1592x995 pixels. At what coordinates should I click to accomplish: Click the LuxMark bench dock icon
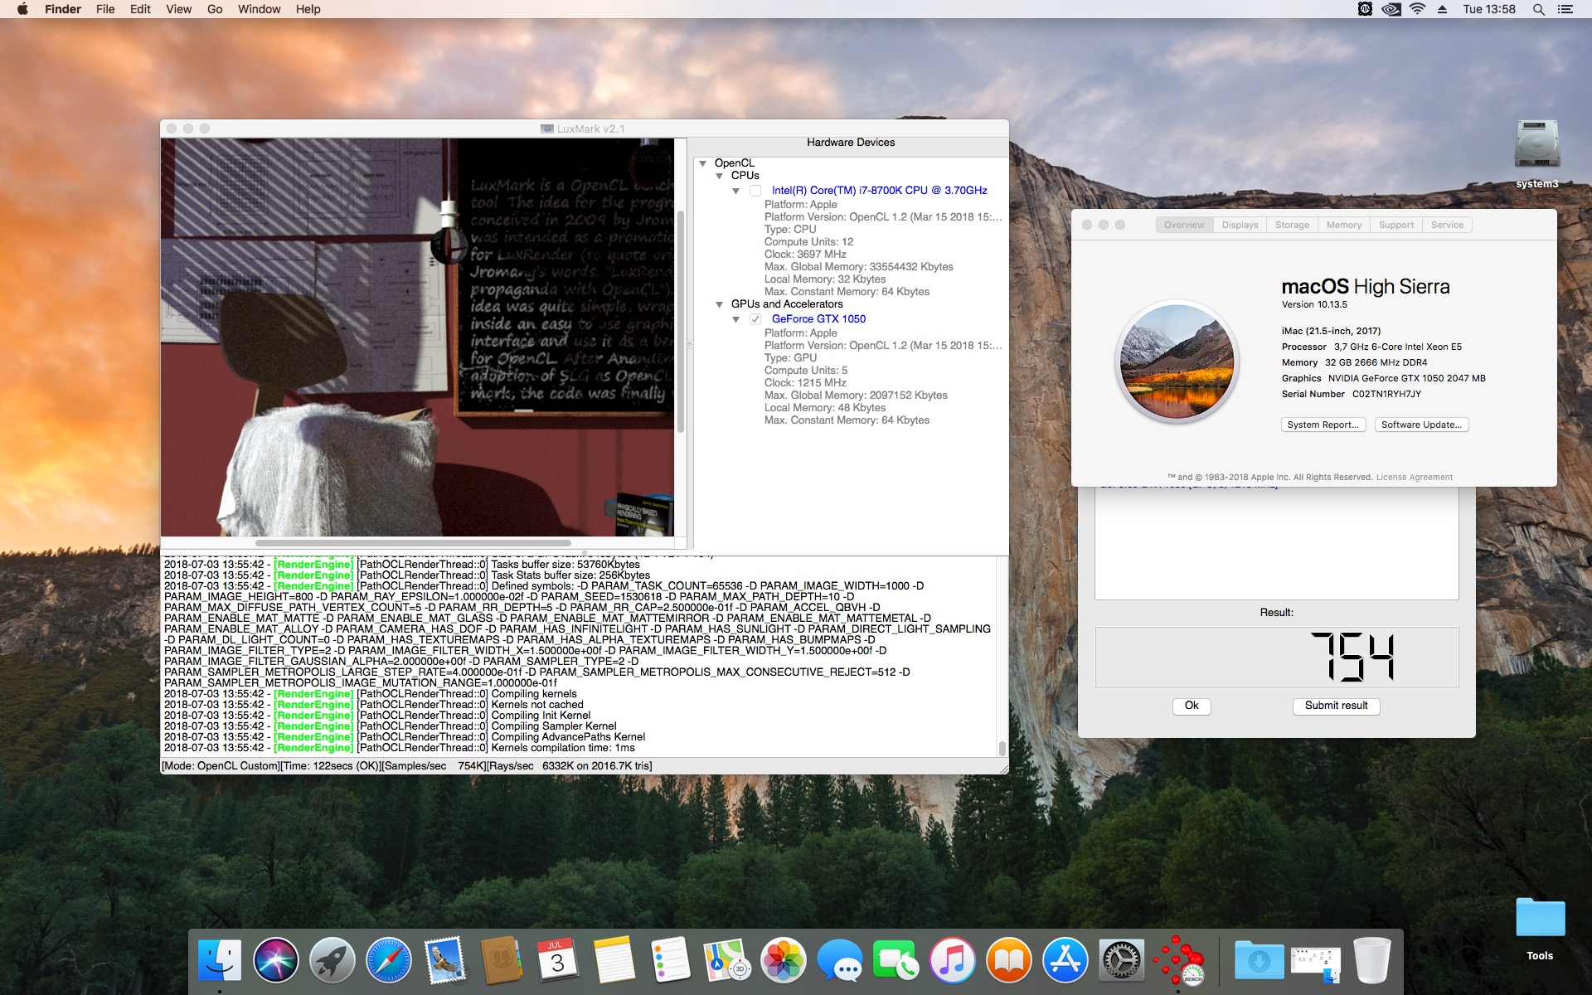point(1178,962)
